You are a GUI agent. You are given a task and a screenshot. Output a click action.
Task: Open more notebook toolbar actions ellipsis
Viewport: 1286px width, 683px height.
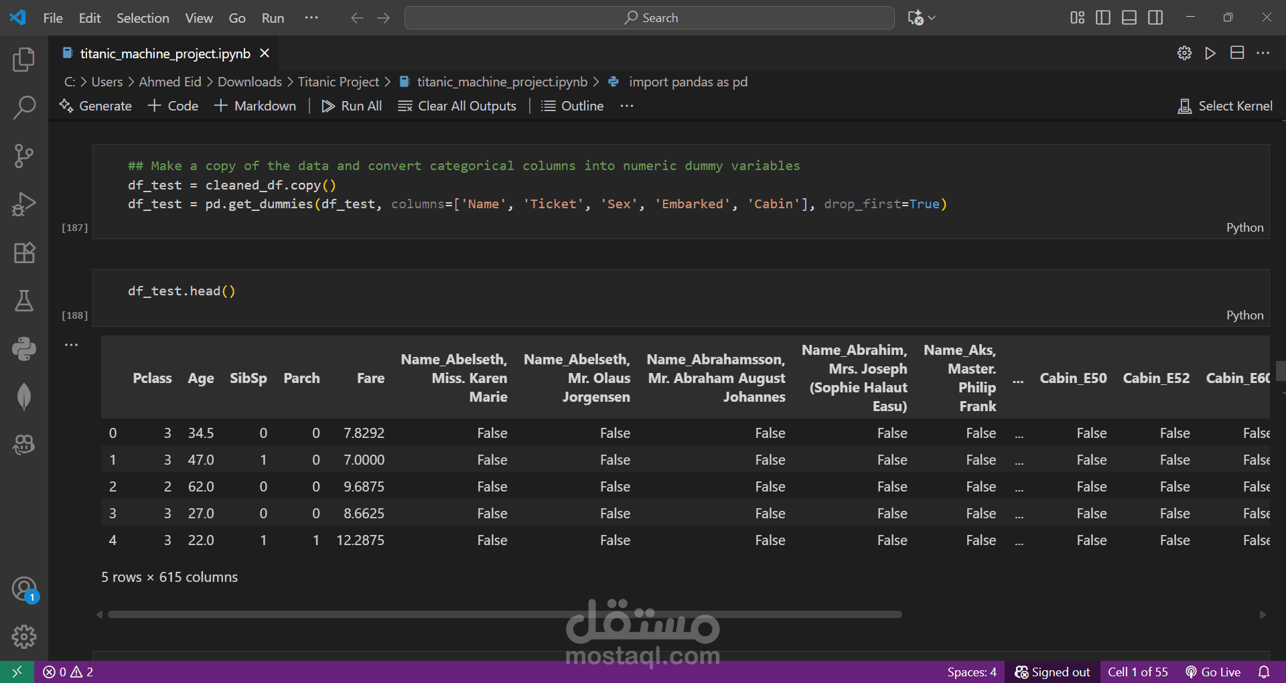click(x=626, y=106)
